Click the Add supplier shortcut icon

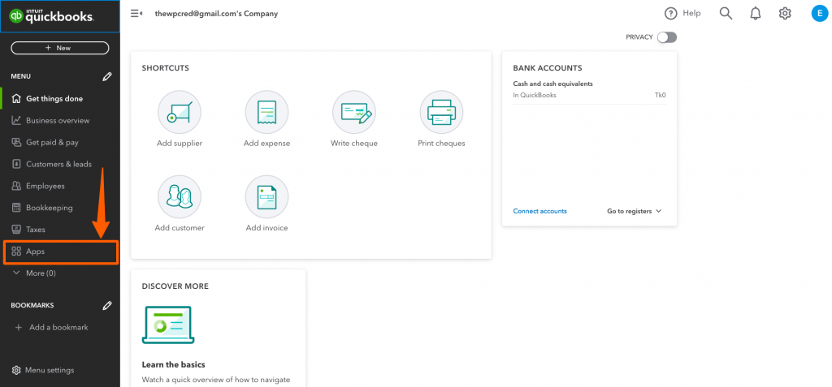[x=180, y=113]
